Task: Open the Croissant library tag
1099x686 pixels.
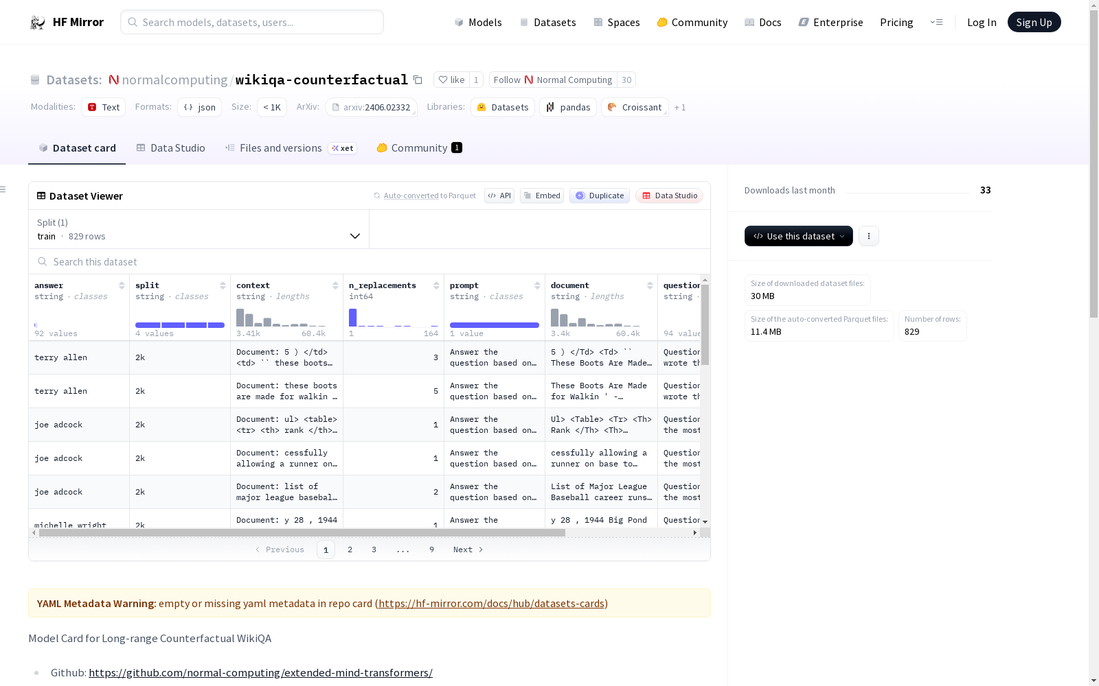Action: (x=635, y=107)
